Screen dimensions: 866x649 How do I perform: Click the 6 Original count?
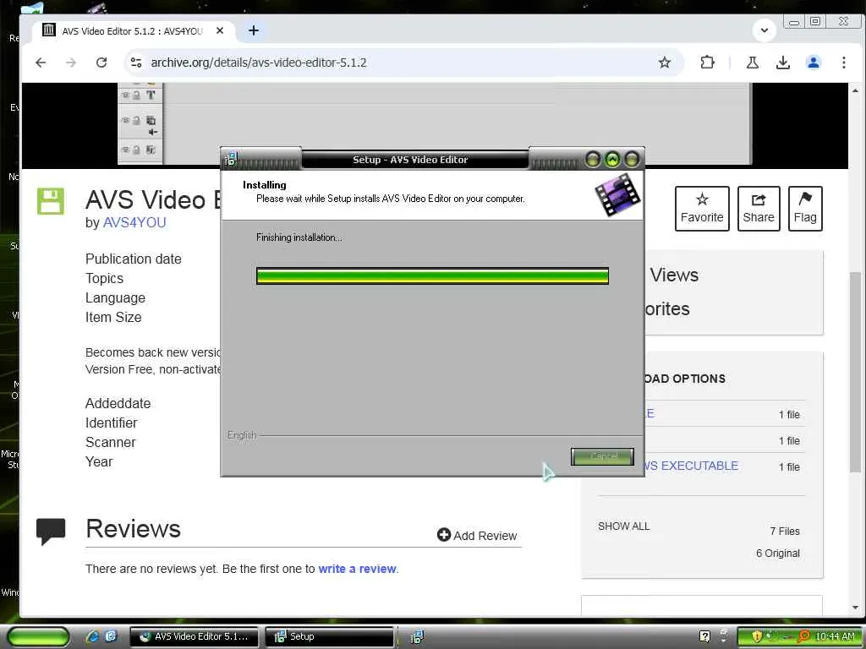tap(778, 553)
